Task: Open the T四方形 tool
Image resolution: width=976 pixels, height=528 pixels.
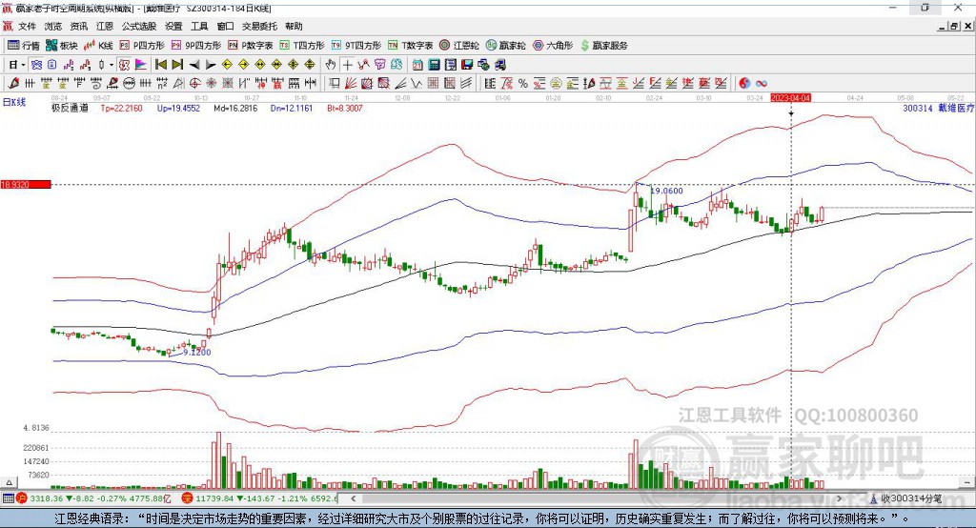Action: [302, 46]
